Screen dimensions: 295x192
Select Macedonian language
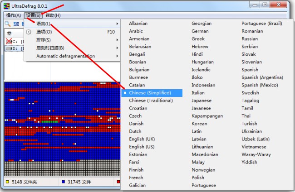point(205,154)
